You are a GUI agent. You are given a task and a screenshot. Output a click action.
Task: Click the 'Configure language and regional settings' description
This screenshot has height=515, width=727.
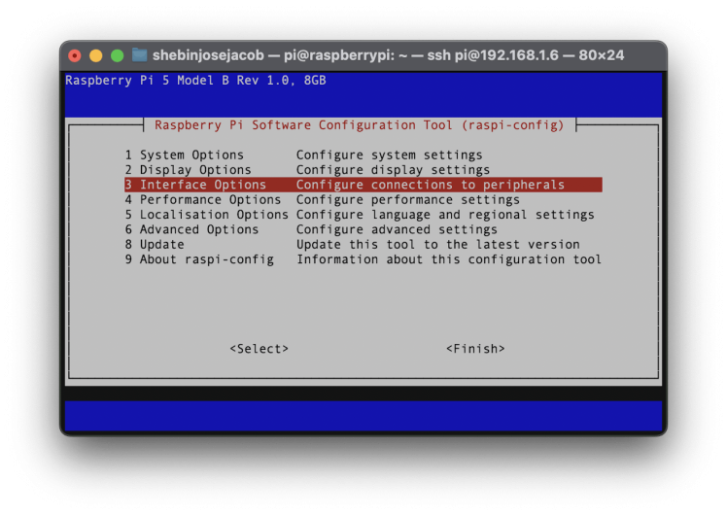click(445, 215)
